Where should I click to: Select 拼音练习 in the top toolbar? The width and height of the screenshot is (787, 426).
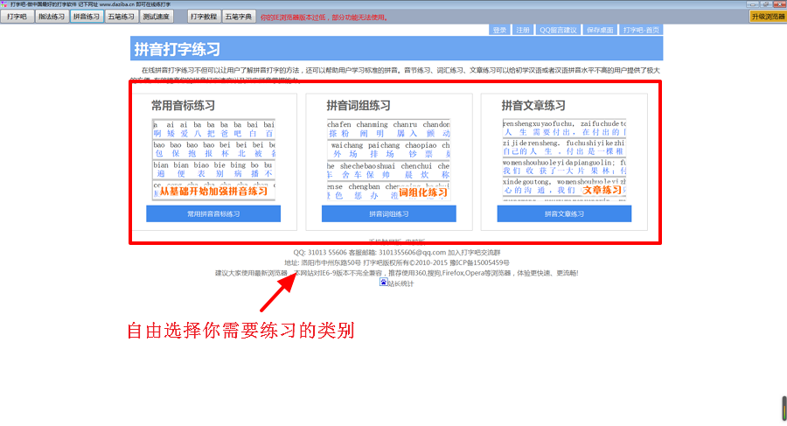click(86, 17)
